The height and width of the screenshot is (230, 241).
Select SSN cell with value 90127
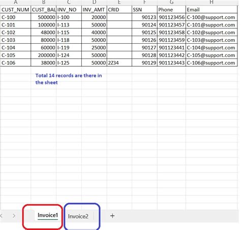144,48
